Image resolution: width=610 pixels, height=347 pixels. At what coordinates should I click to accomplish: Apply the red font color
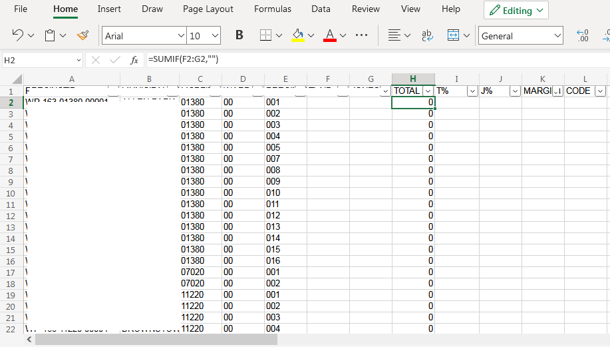tap(330, 35)
